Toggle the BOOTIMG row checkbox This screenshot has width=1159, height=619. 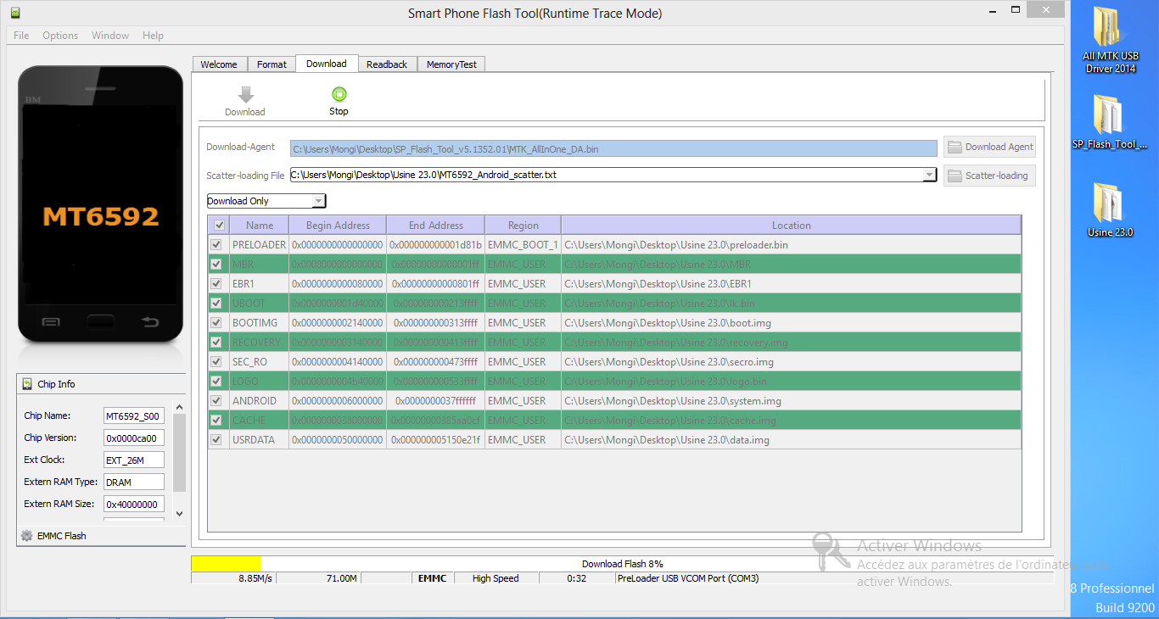click(216, 323)
